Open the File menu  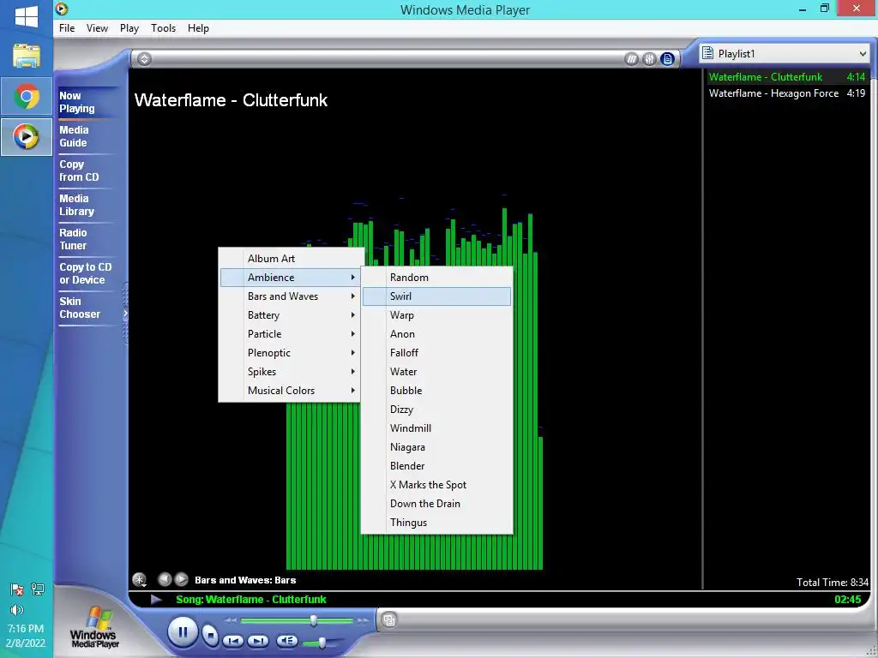pyautogui.click(x=67, y=28)
